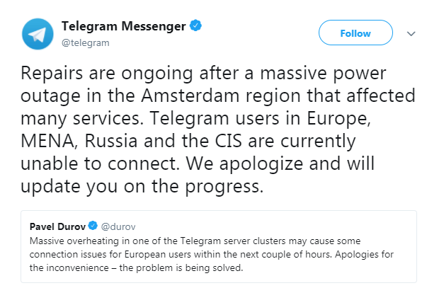Open the Telegram Messenger profile name
The height and width of the screenshot is (288, 444).
tap(124, 27)
